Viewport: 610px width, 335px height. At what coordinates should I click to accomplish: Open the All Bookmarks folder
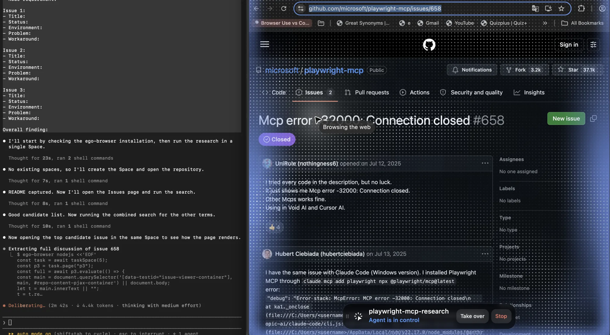(582, 23)
